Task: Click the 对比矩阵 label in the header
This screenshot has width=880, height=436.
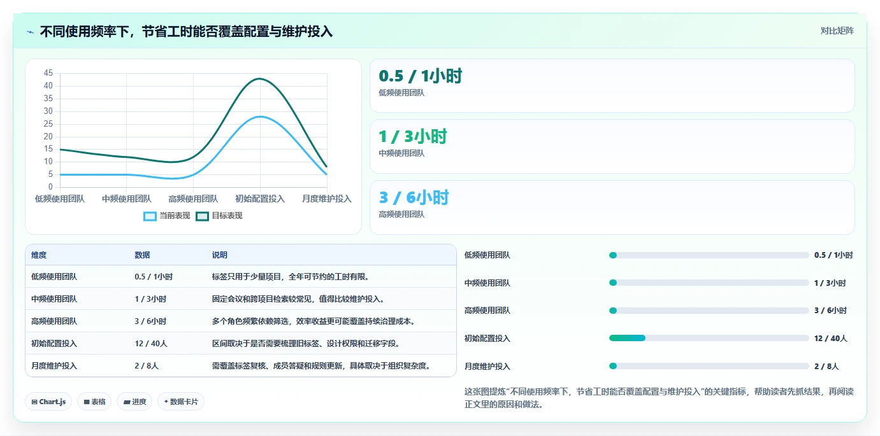Action: (x=837, y=31)
